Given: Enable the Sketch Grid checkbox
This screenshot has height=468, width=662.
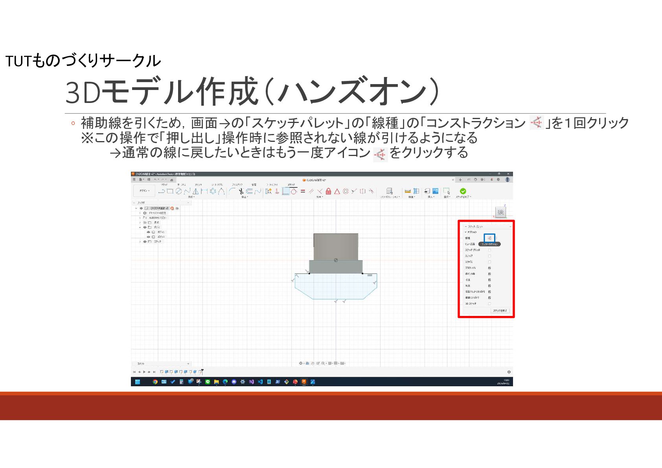Looking at the screenshot, I should [489, 250].
